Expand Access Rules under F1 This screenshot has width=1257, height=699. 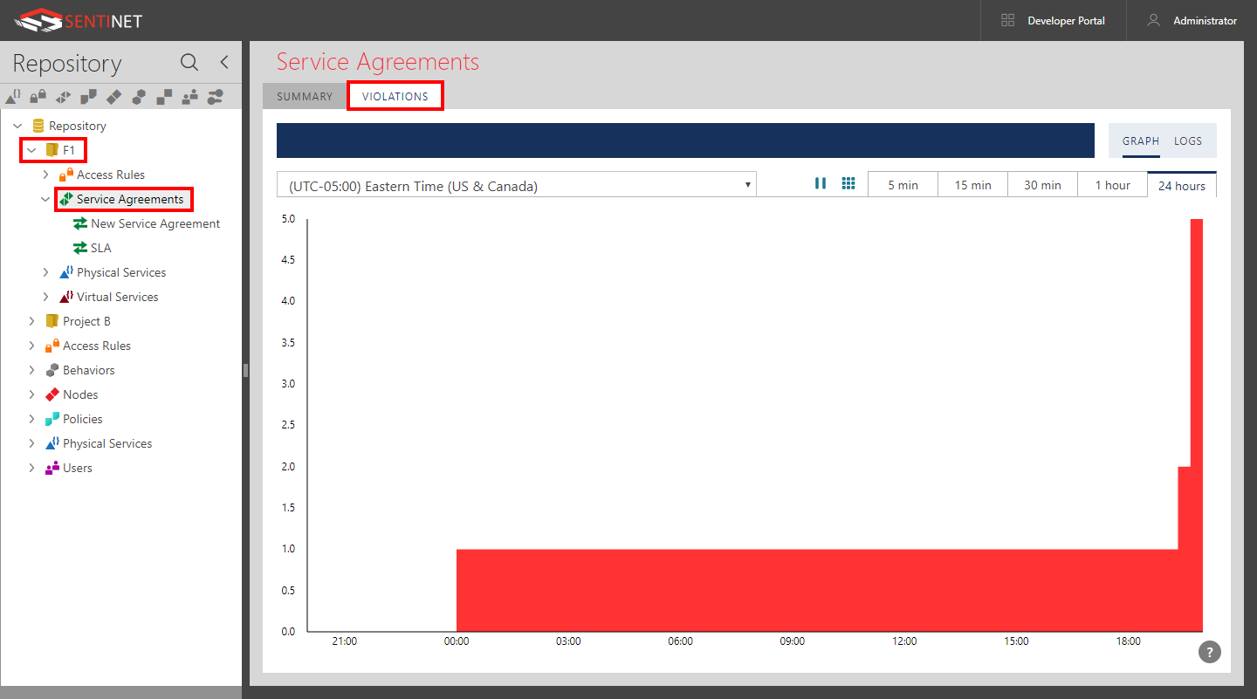coord(45,175)
